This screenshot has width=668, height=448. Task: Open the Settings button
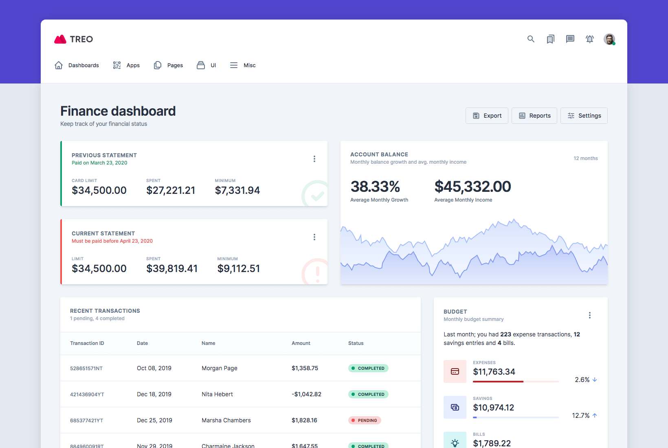584,116
